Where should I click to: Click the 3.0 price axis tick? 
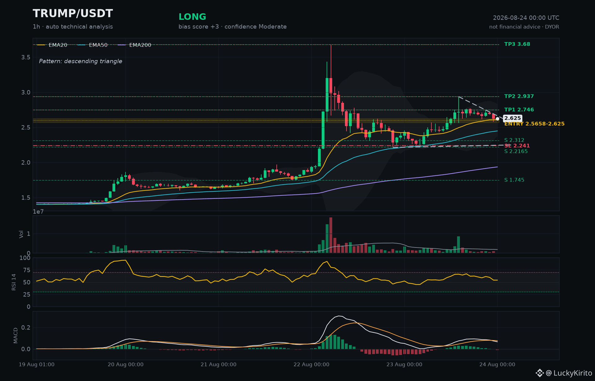26,92
